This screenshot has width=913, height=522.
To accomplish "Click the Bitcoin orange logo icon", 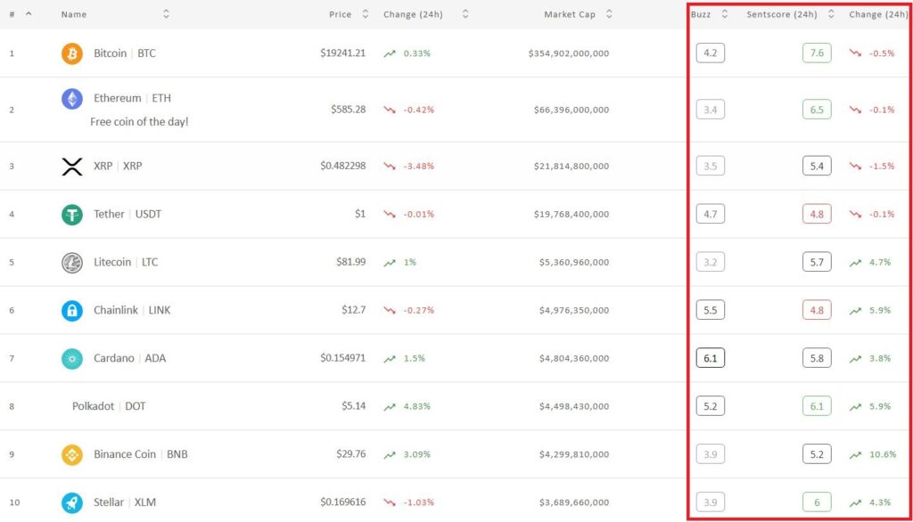I will [x=71, y=53].
